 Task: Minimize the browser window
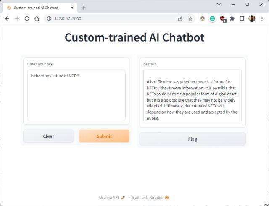pos(233,5)
